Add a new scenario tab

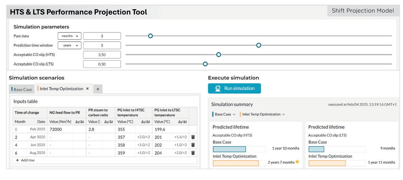pos(98,89)
